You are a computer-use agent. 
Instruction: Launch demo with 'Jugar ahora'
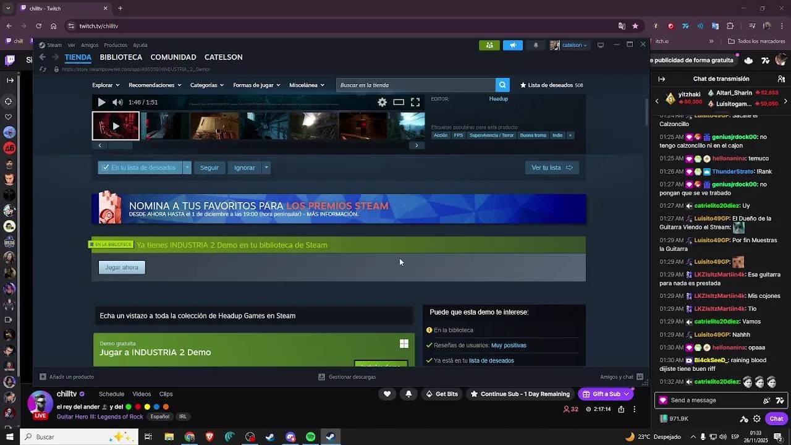pyautogui.click(x=122, y=267)
